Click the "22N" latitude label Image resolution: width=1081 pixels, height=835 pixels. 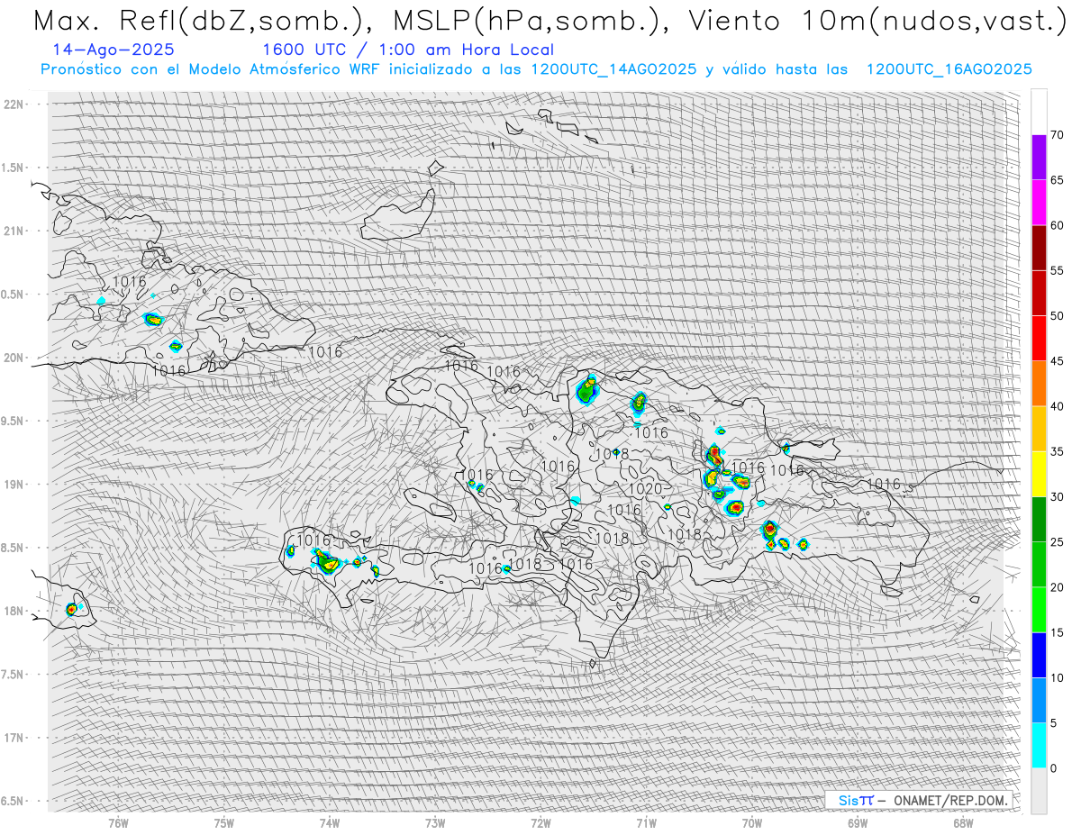point(14,104)
